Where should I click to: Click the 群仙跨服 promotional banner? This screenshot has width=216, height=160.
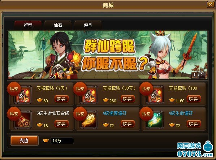[x=108, y=55]
